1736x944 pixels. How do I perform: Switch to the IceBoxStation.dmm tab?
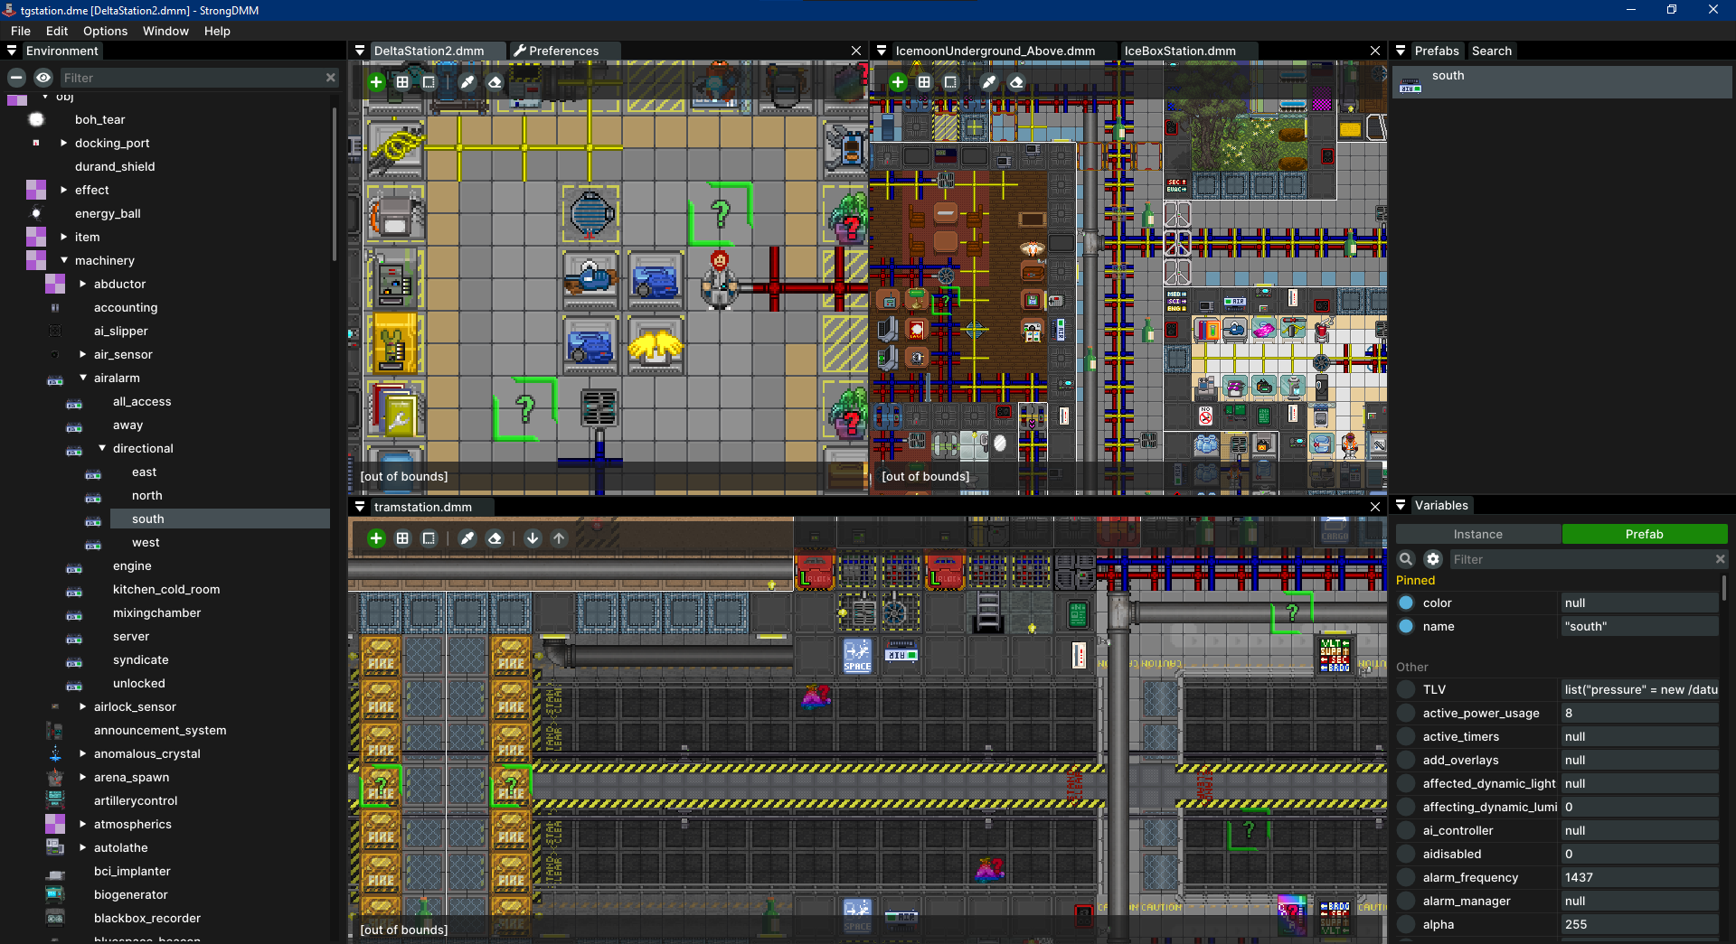pos(1180,51)
